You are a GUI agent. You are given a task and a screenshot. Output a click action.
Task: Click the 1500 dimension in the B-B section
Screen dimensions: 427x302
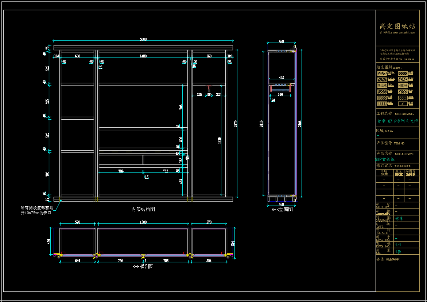click(x=143, y=222)
